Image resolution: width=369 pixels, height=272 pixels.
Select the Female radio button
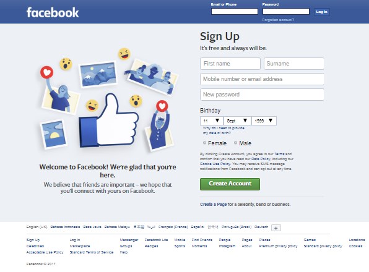(x=204, y=143)
